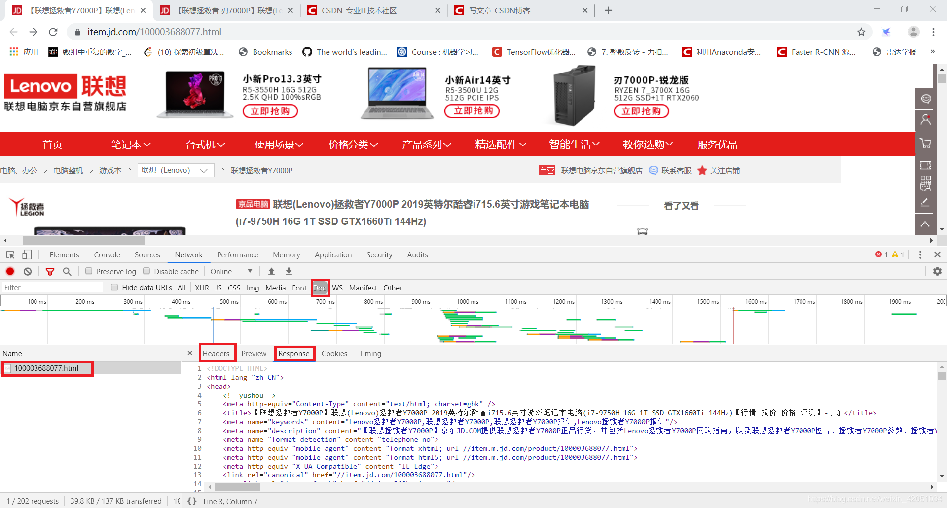
Task: Open the Chrome profile avatar
Action: pyautogui.click(x=913, y=32)
